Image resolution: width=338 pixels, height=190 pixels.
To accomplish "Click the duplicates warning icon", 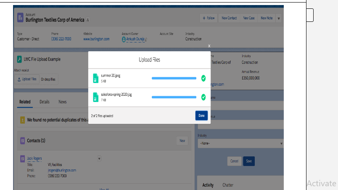I will point(23,120).
